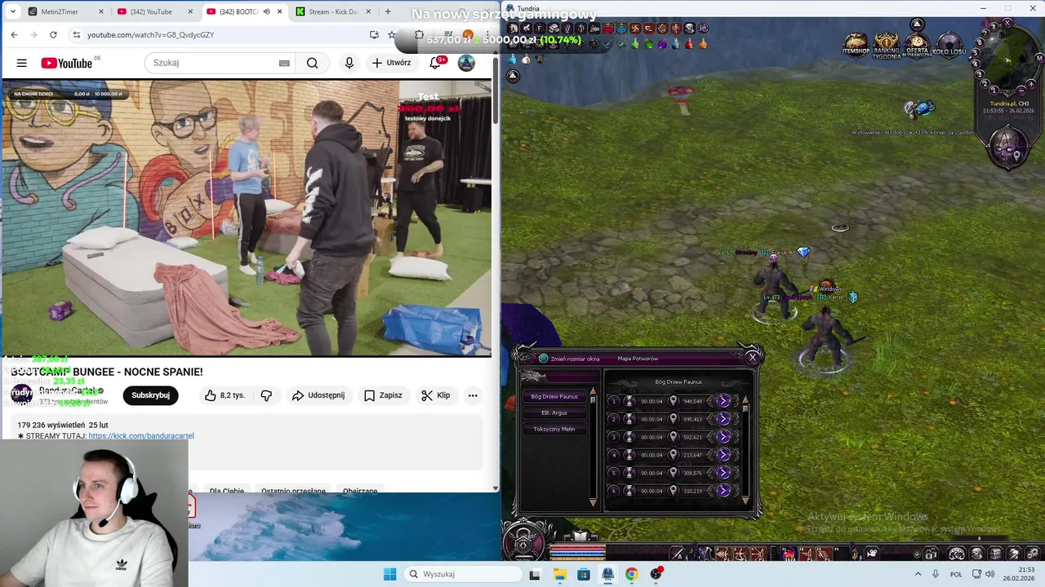The width and height of the screenshot is (1045, 587).
Task: Click the Zapisz save button
Action: (383, 395)
